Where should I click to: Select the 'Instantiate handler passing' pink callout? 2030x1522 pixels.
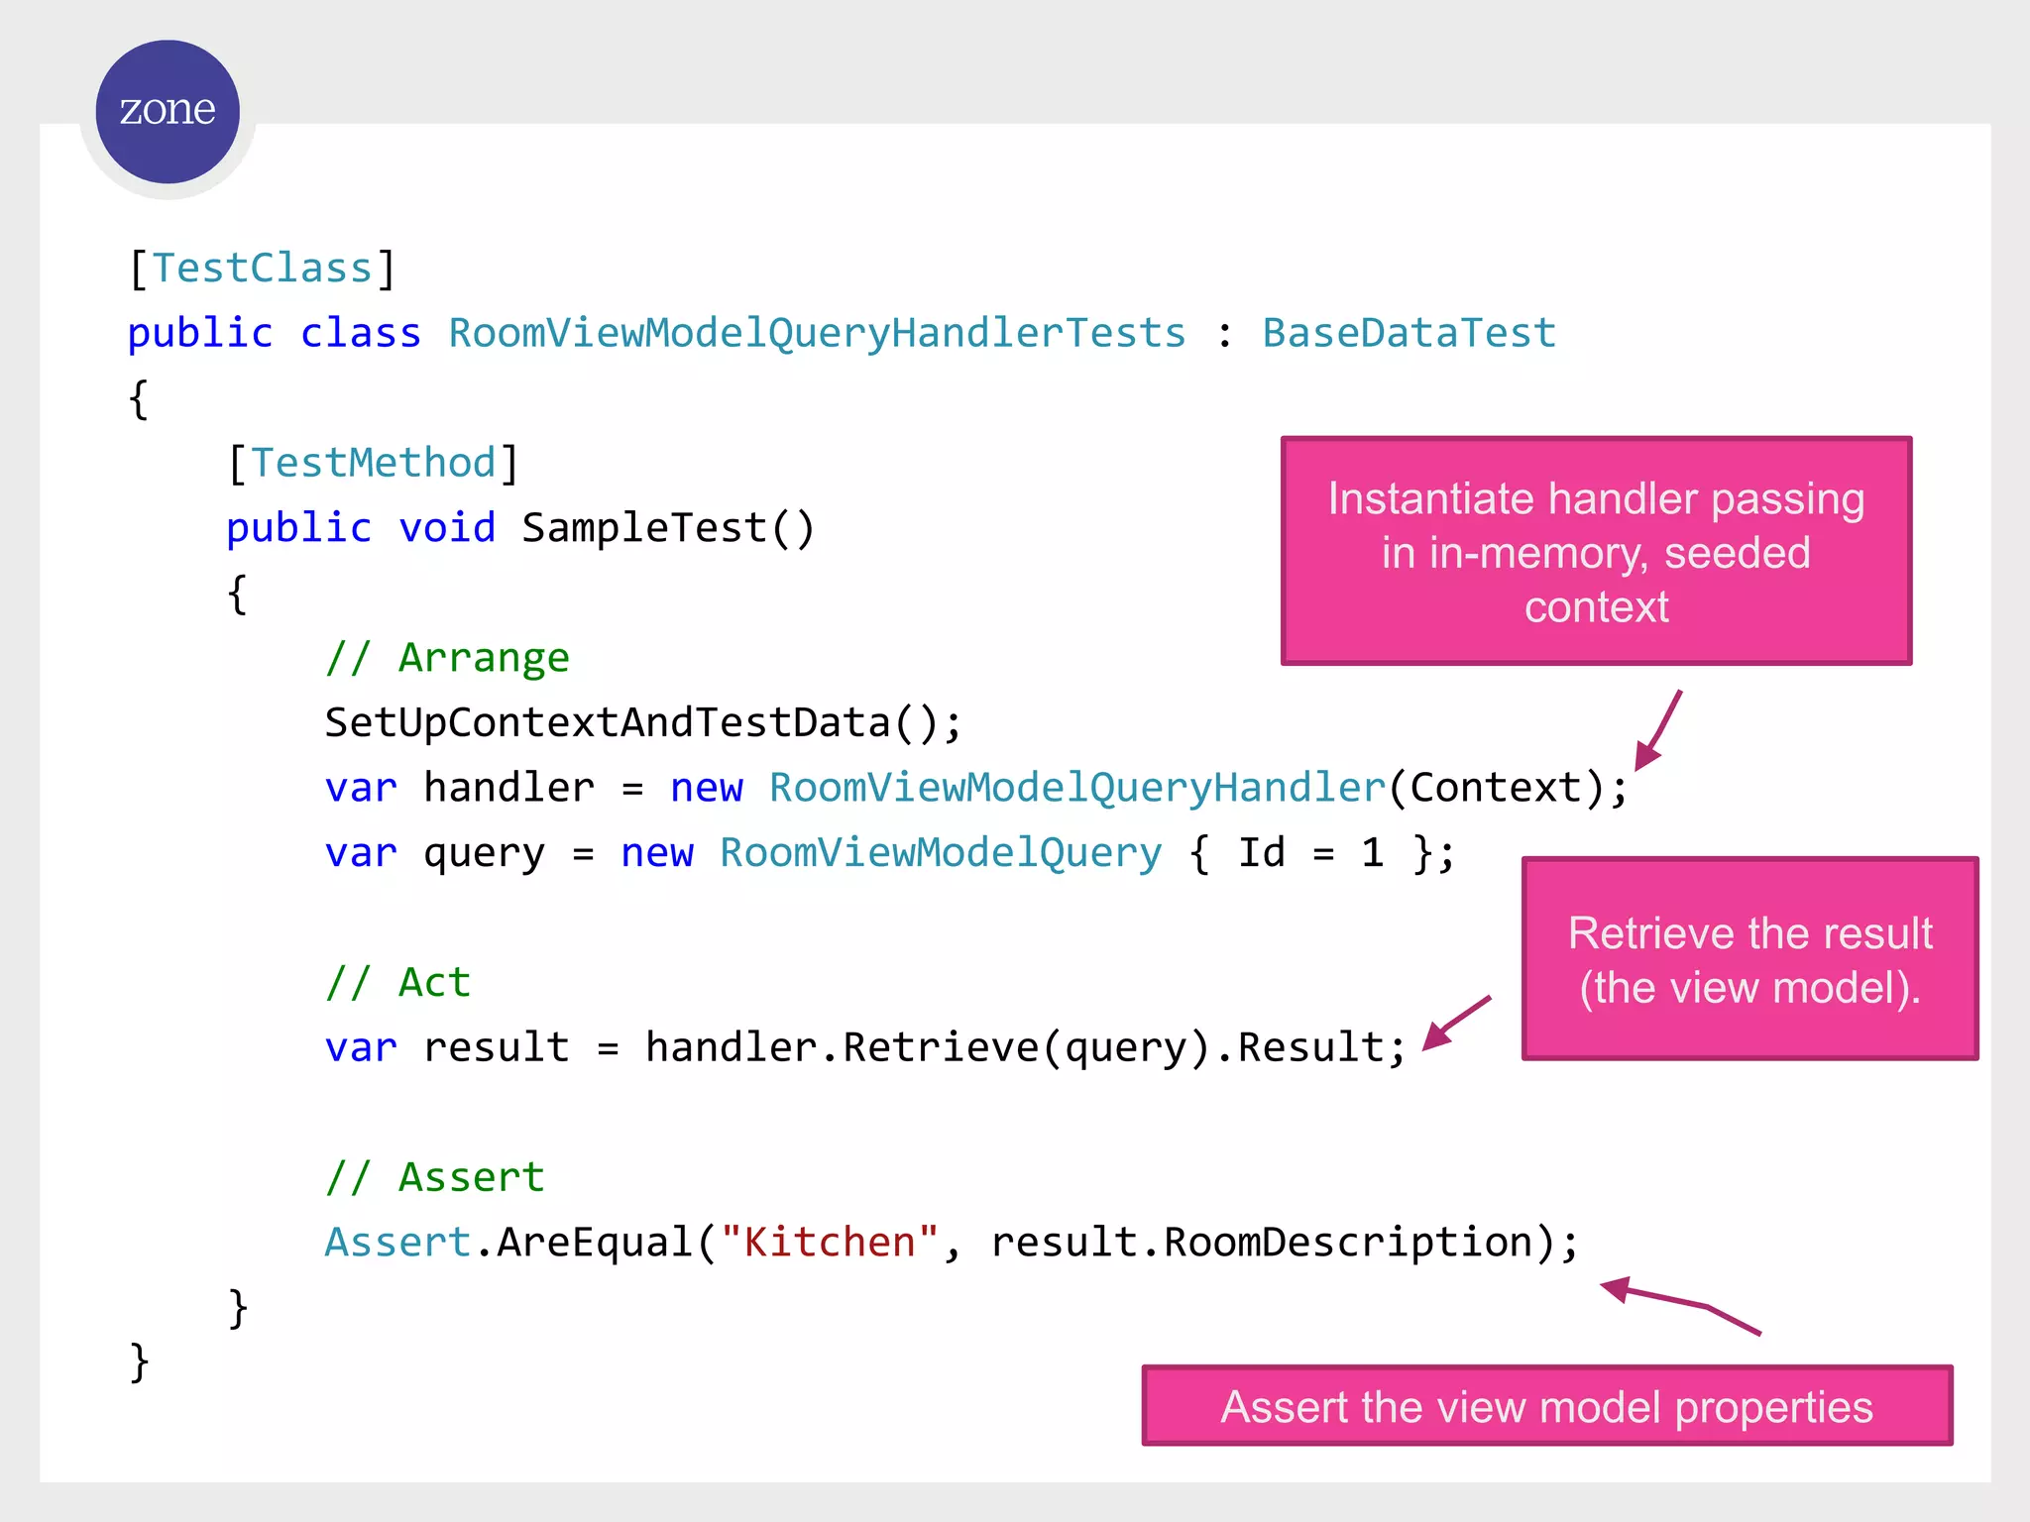(1596, 551)
